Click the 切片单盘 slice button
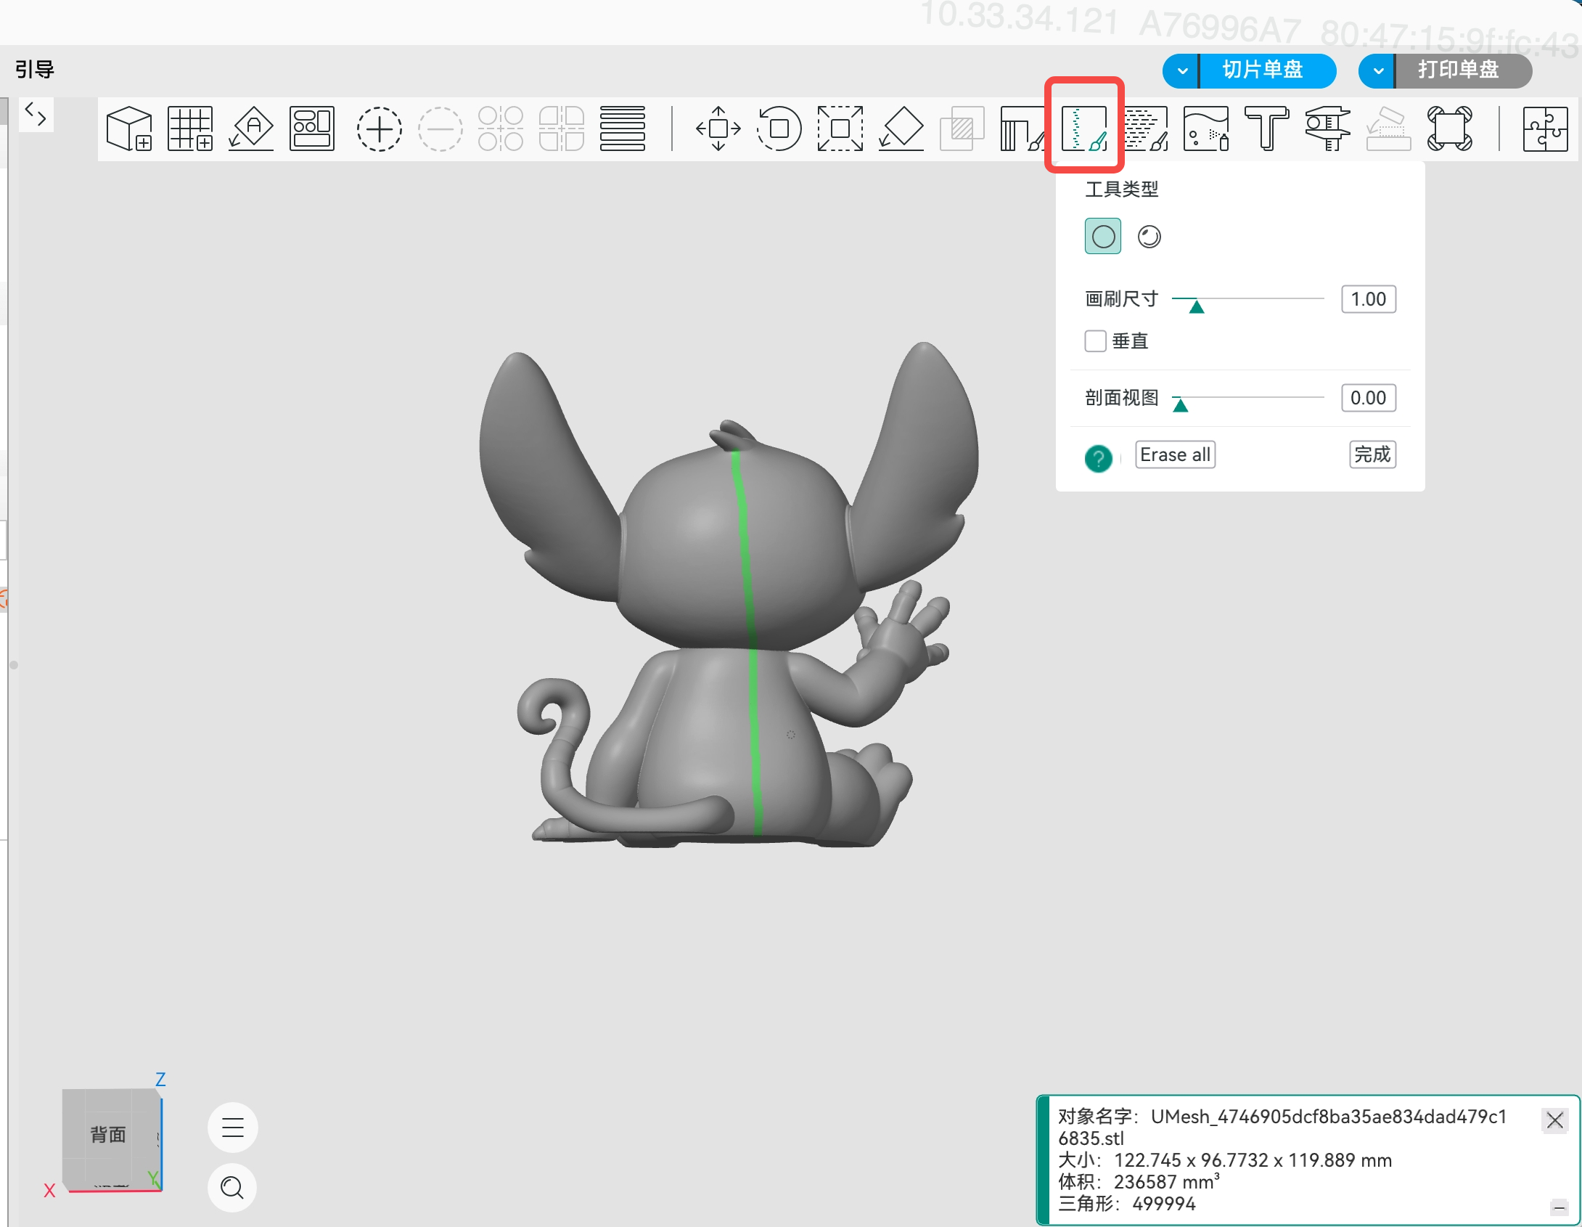The width and height of the screenshot is (1582, 1227). (1269, 70)
